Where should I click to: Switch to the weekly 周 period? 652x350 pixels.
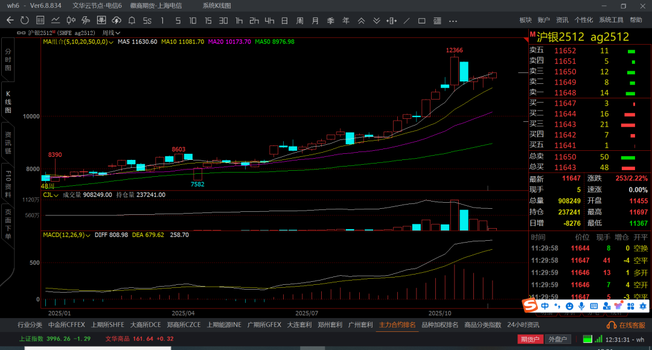point(300,21)
